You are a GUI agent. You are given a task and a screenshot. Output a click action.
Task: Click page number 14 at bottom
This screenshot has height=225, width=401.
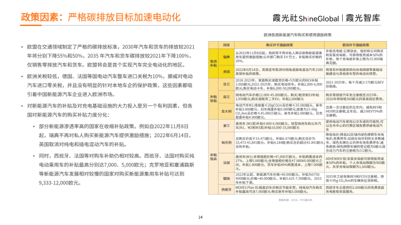point(200,217)
